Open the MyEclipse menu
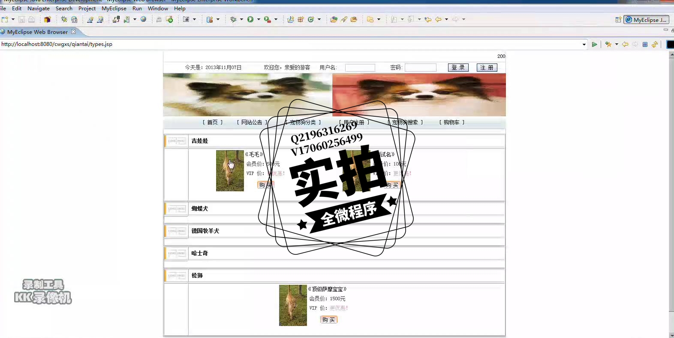This screenshot has height=338, width=674. (x=114, y=8)
